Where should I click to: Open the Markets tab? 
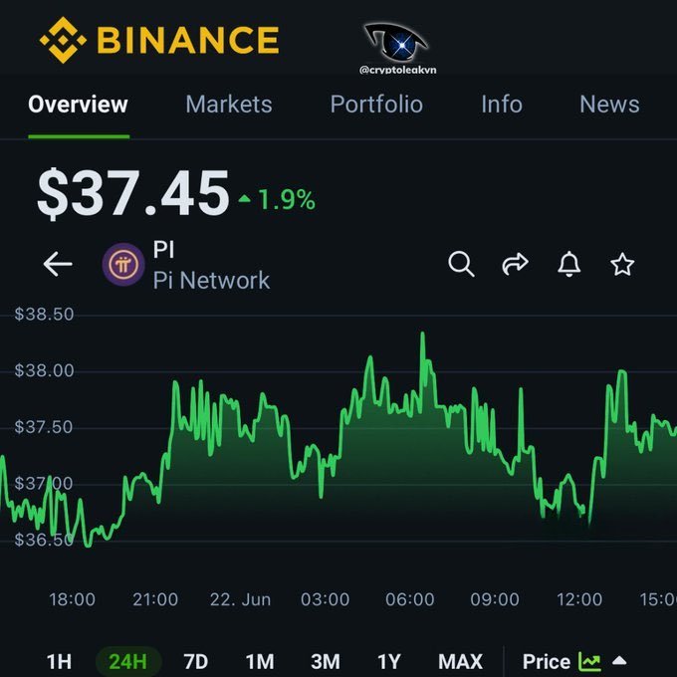click(229, 105)
